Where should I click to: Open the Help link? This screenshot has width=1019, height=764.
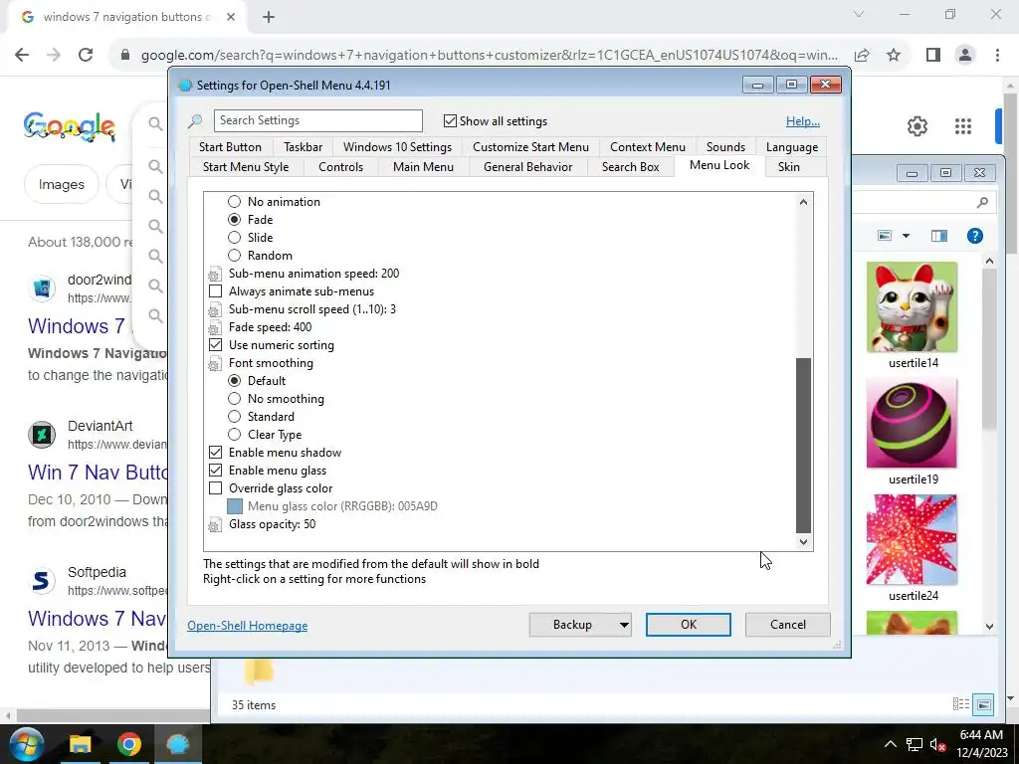[x=803, y=121]
